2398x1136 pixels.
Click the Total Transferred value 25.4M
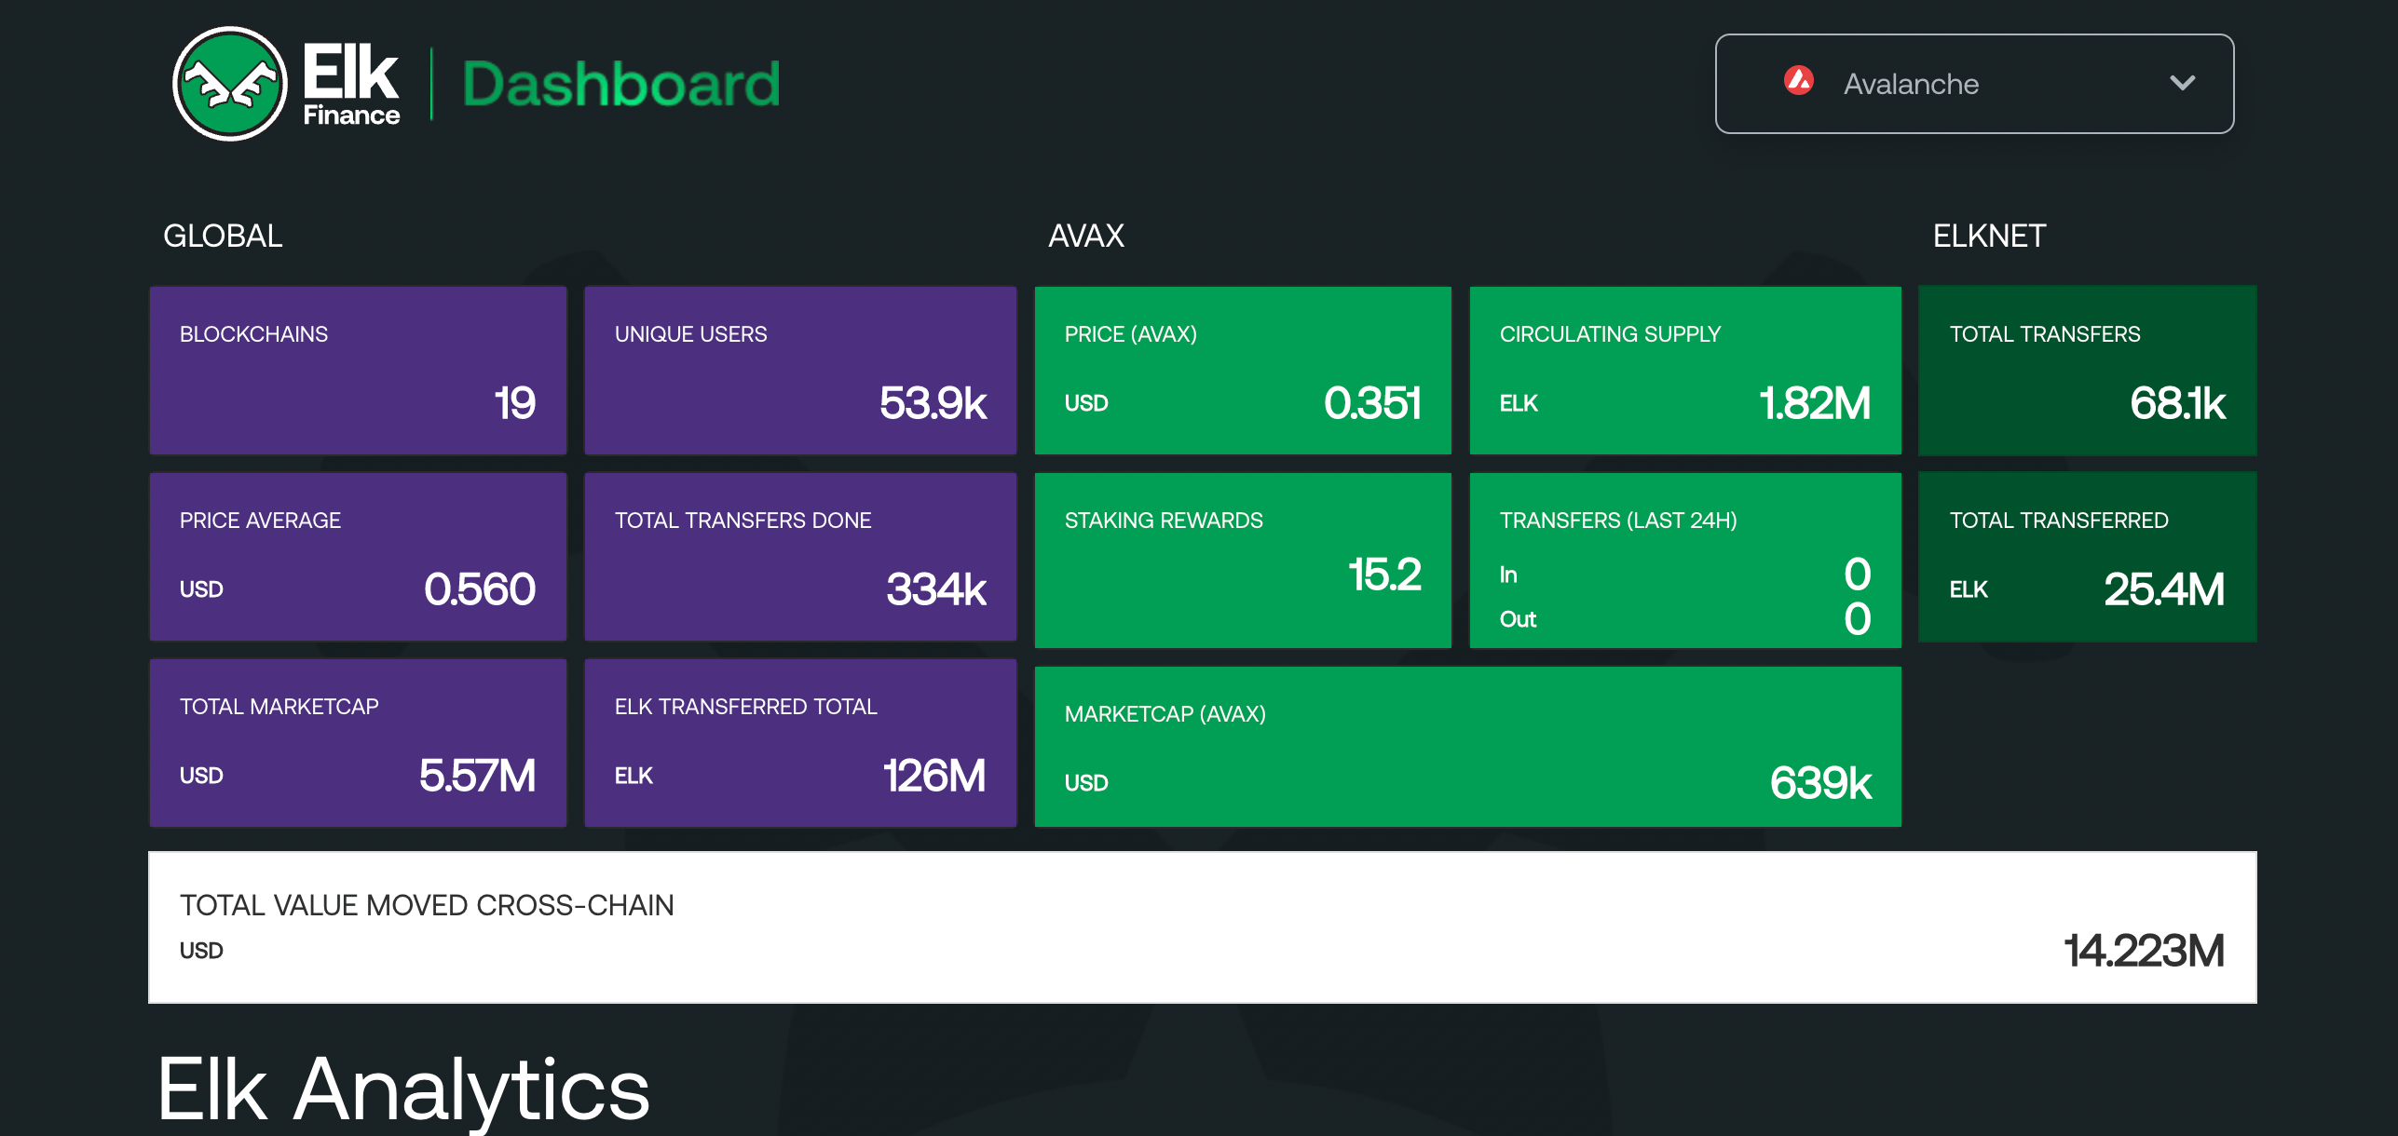coord(2164,589)
